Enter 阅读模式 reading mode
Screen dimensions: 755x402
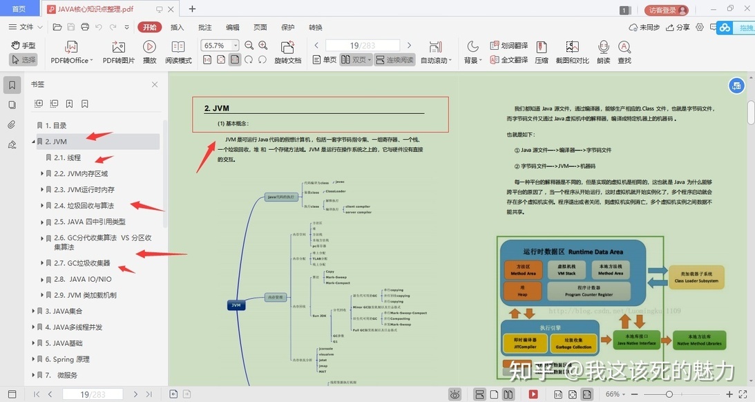(x=178, y=52)
